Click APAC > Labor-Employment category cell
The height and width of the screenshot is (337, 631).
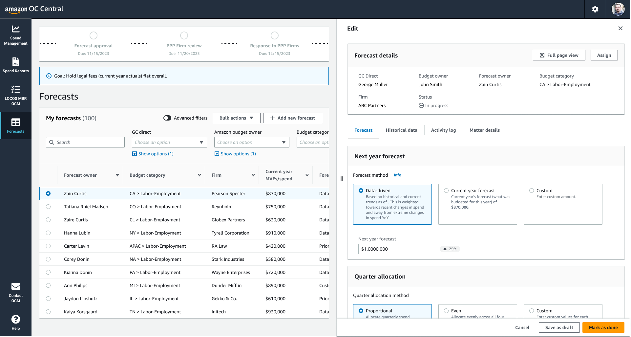pyautogui.click(x=158, y=246)
